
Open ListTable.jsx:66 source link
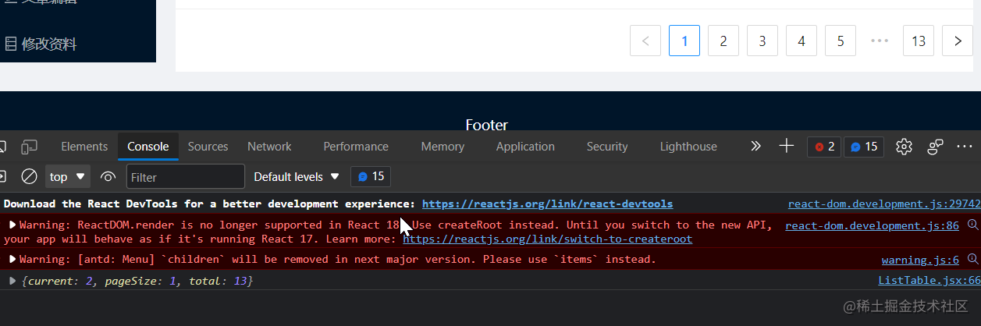(929, 280)
